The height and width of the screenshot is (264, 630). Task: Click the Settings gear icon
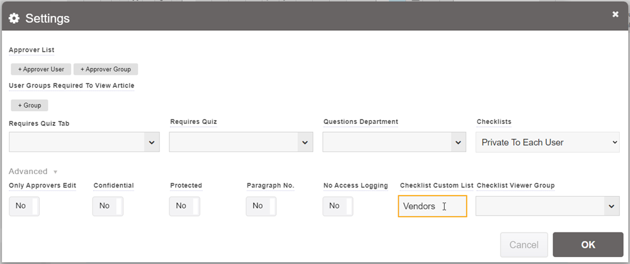click(x=14, y=18)
